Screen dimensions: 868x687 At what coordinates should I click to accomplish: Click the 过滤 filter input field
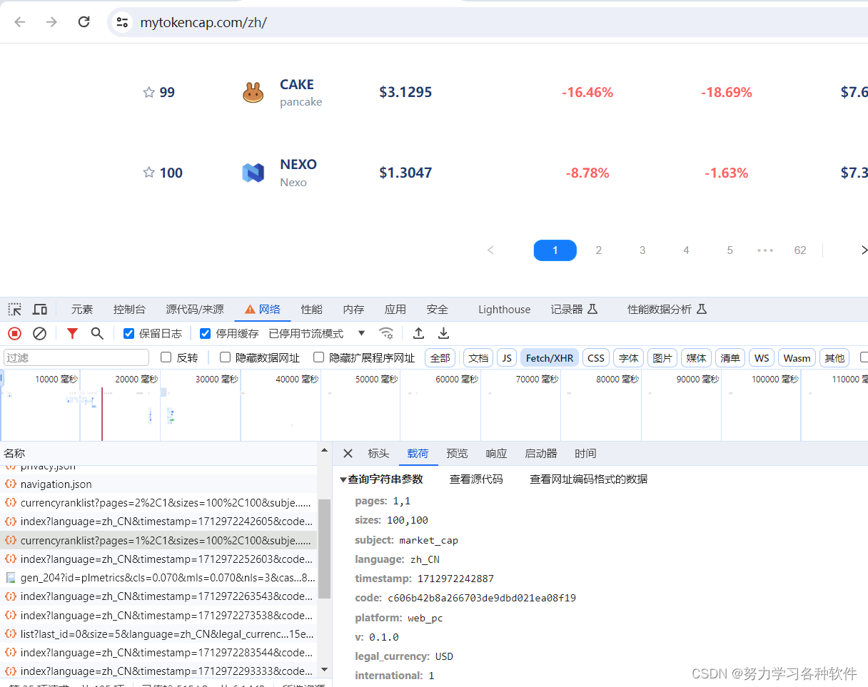tap(76, 357)
